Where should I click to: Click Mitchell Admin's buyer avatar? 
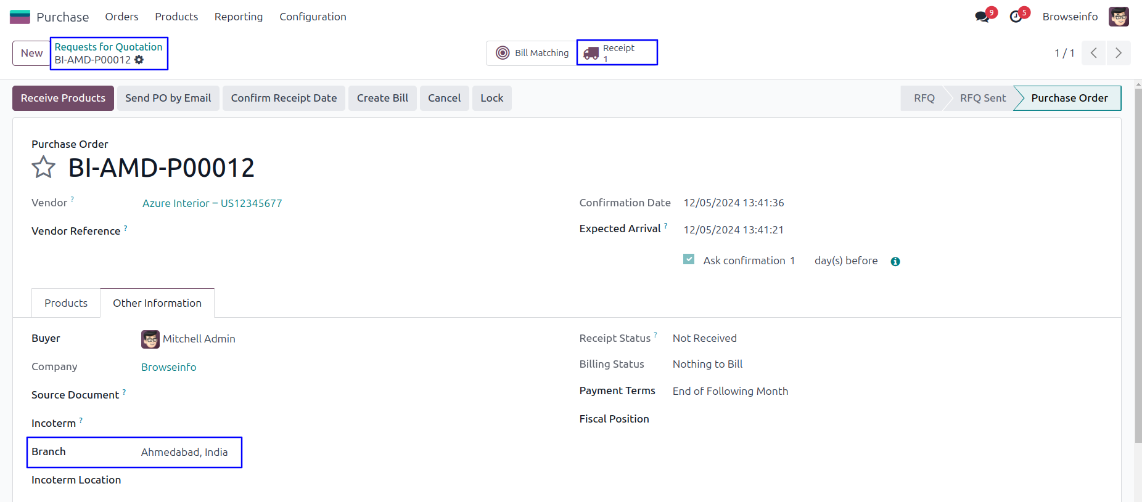tap(150, 339)
